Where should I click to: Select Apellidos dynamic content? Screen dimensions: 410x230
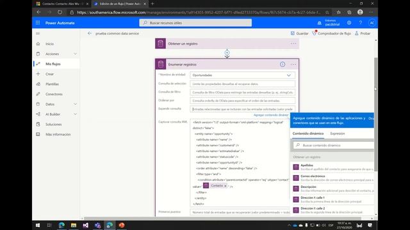[332, 167]
